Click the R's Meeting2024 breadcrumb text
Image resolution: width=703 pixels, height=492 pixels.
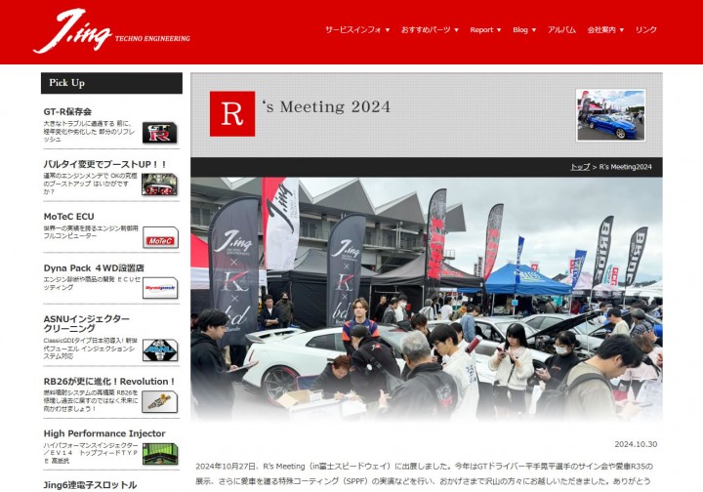[x=626, y=167]
